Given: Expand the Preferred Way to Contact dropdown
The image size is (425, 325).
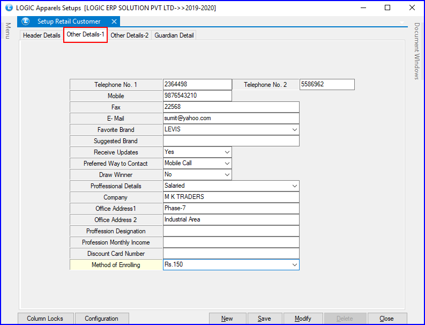Looking at the screenshot, I should [227, 164].
